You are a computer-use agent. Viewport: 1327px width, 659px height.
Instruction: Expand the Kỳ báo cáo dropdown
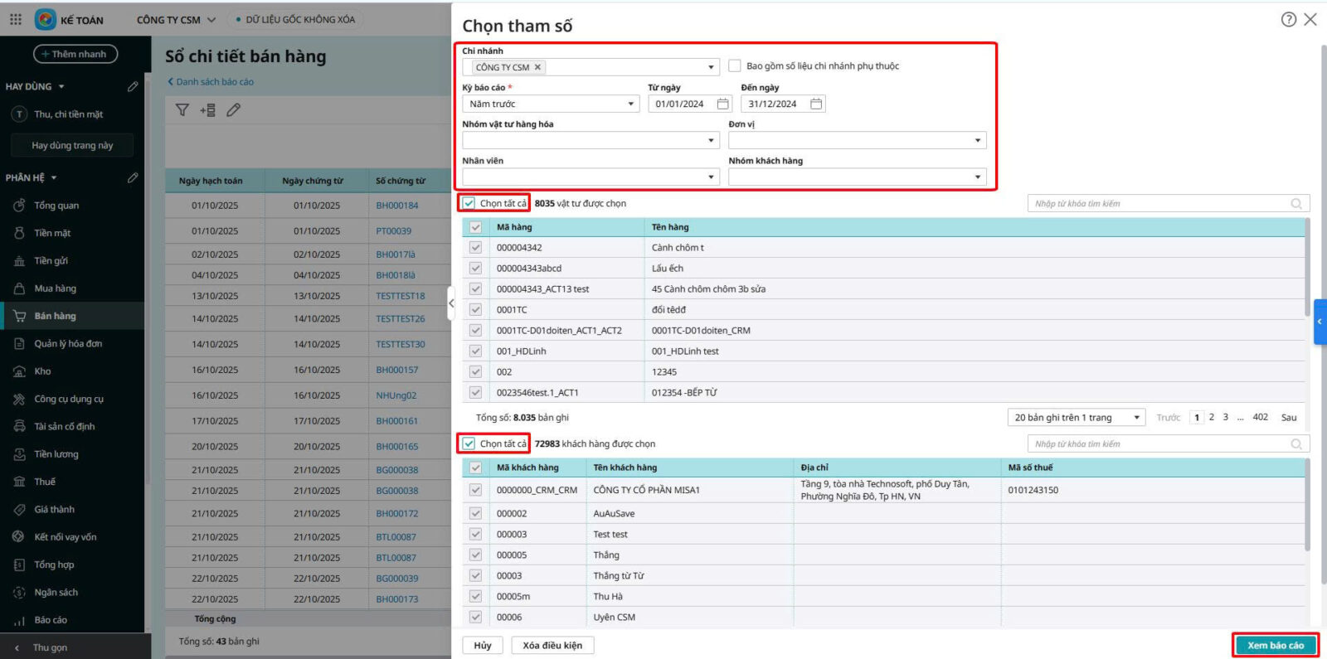pyautogui.click(x=630, y=104)
